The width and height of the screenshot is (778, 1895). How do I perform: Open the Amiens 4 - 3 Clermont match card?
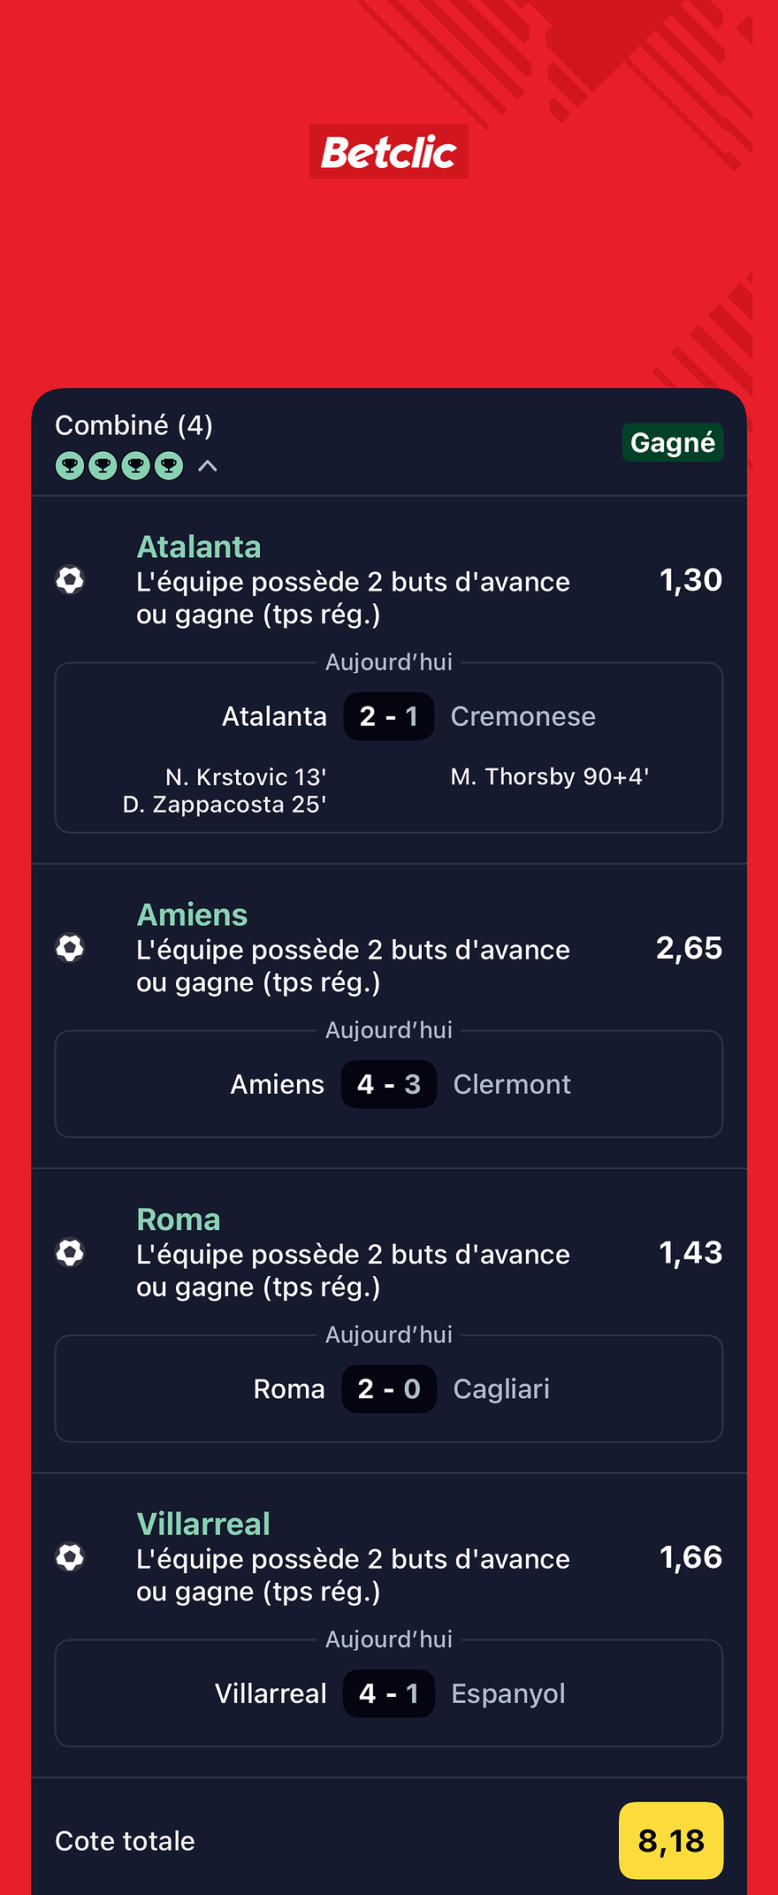coord(389,1084)
